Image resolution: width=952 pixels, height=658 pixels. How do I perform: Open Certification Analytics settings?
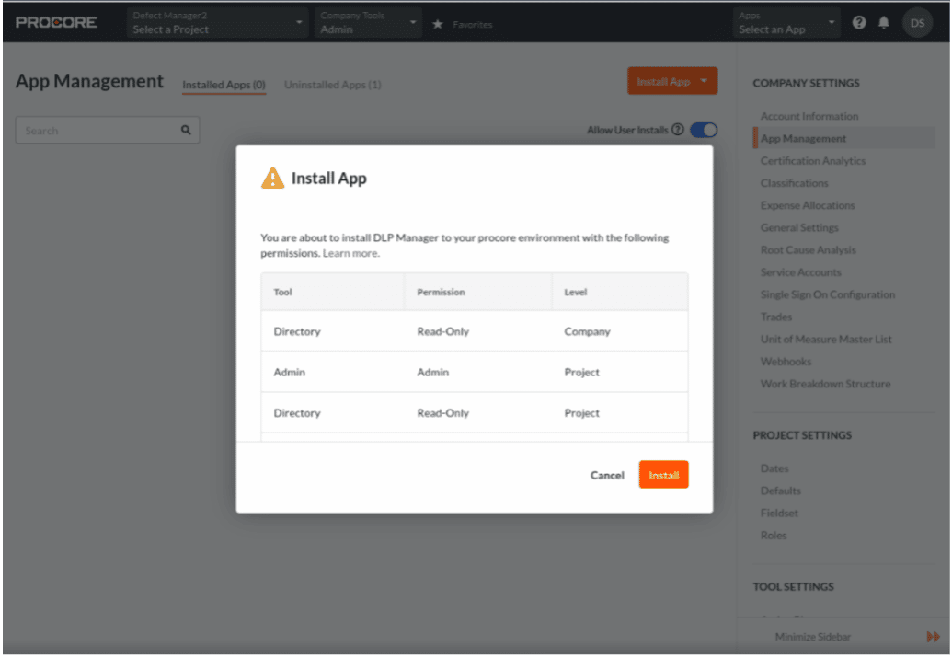(813, 161)
